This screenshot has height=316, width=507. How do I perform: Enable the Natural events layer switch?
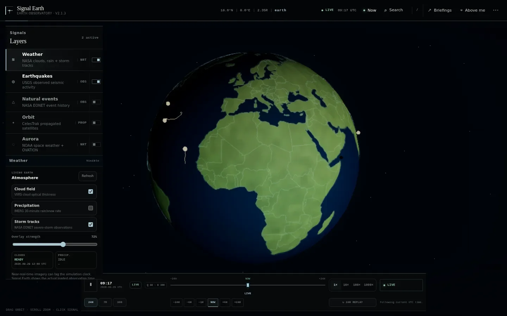point(96,102)
